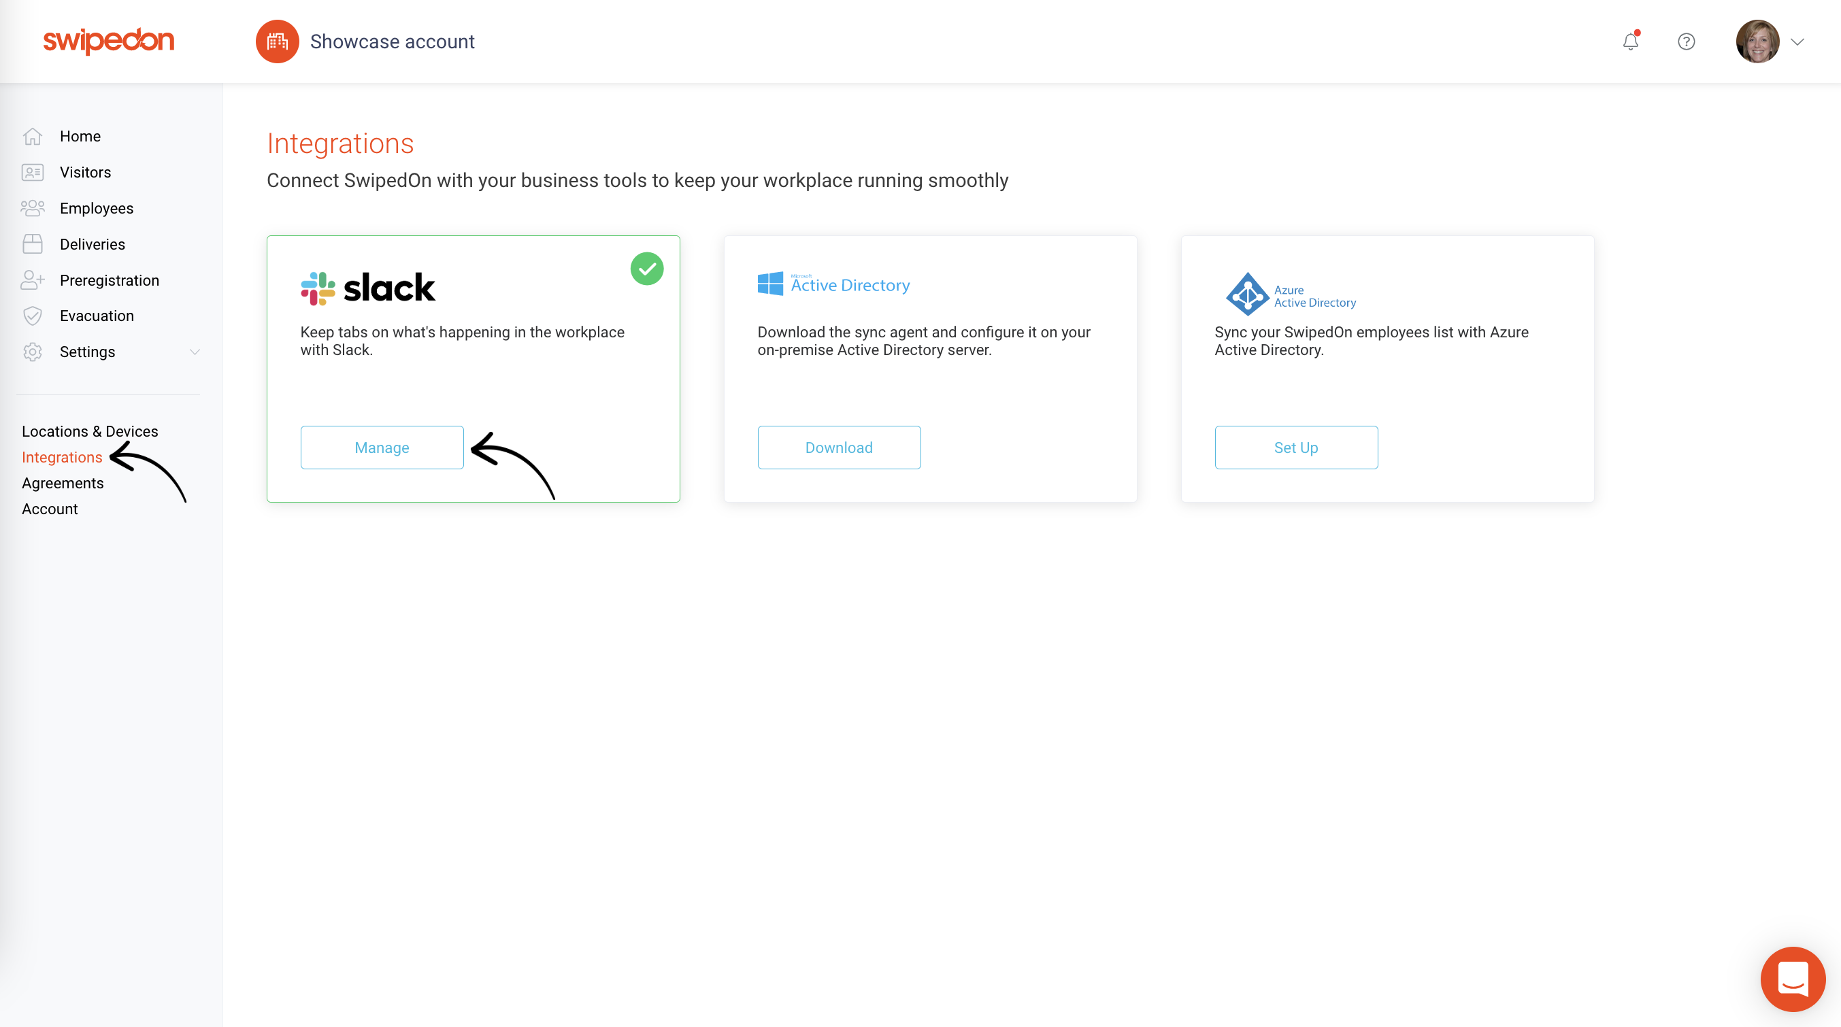The width and height of the screenshot is (1841, 1027).
Task: Click the Showcase account title
Action: tap(393, 41)
